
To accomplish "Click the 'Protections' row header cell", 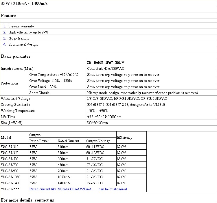I will pos(10,83).
